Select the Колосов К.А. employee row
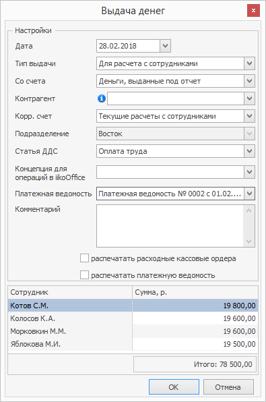Viewport: 266px width, 402px height. pyautogui.click(x=133, y=318)
